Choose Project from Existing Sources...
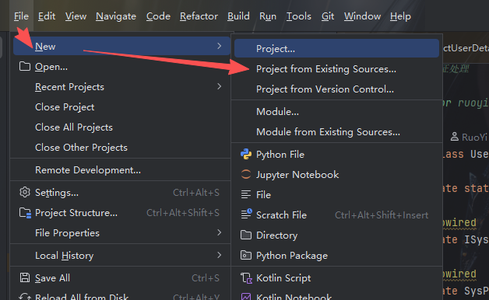Image resolution: width=489 pixels, height=300 pixels. point(336,68)
